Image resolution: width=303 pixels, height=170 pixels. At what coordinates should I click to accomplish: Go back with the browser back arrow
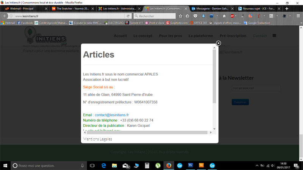5,16
